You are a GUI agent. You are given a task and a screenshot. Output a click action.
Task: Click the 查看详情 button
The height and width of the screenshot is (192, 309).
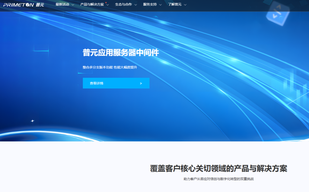[x=116, y=83]
